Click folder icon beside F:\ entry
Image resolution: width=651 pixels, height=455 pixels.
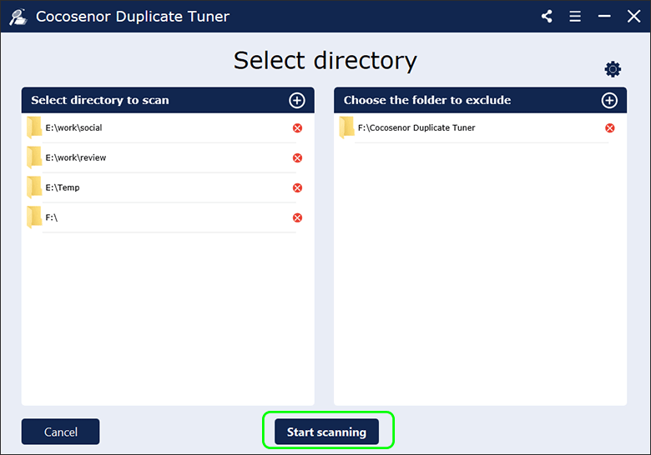tap(34, 217)
